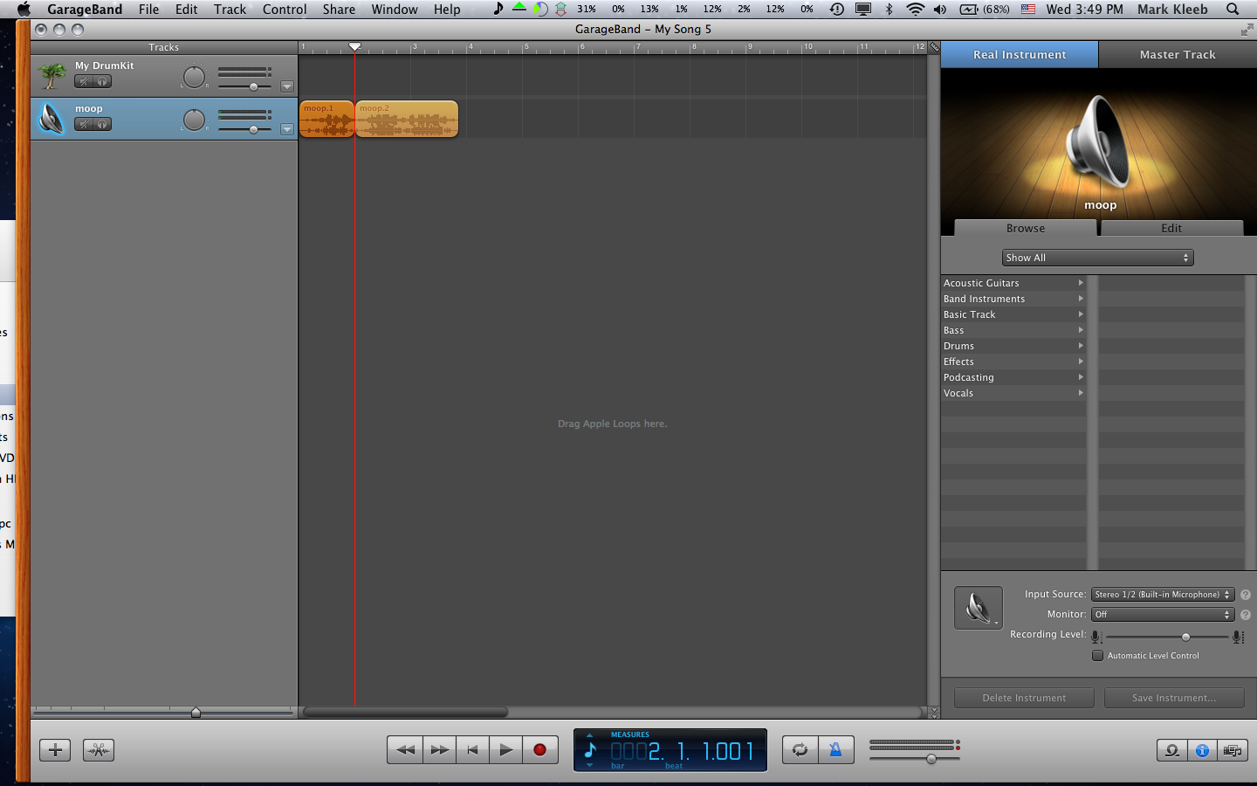Screen dimensions: 1257x786
Task: Open the File menu
Action: pos(148,10)
